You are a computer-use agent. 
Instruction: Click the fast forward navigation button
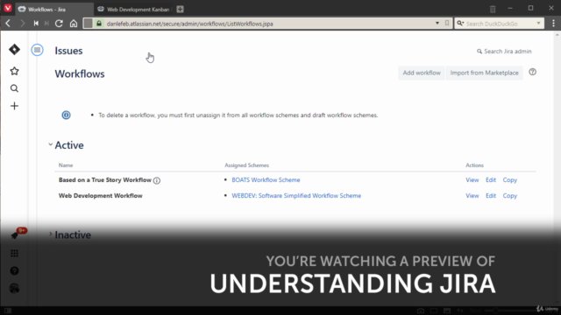point(46,24)
